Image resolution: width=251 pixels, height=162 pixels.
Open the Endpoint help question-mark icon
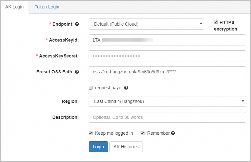coord(77,24)
